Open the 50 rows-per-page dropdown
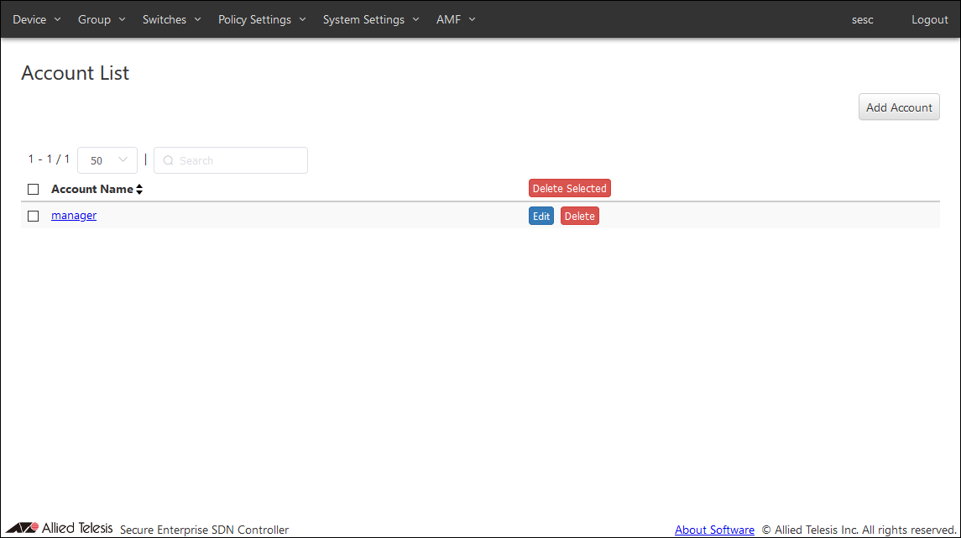Image resolution: width=961 pixels, height=538 pixels. click(x=107, y=160)
